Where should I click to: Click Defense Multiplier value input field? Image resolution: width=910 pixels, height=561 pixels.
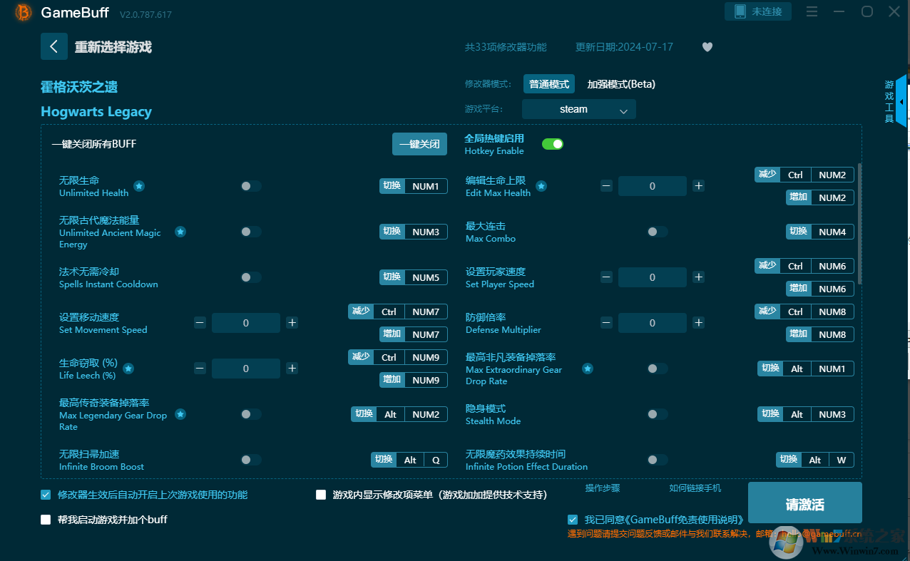click(653, 323)
